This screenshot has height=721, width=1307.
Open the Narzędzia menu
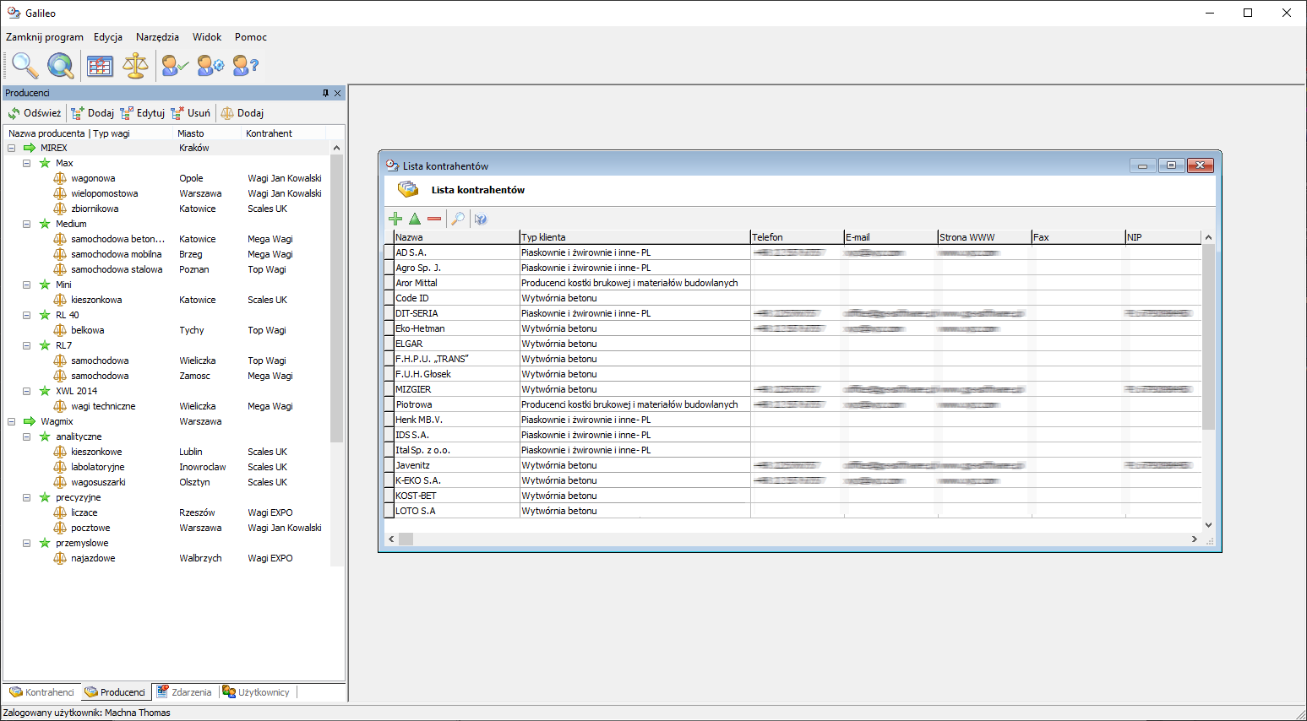click(x=157, y=37)
